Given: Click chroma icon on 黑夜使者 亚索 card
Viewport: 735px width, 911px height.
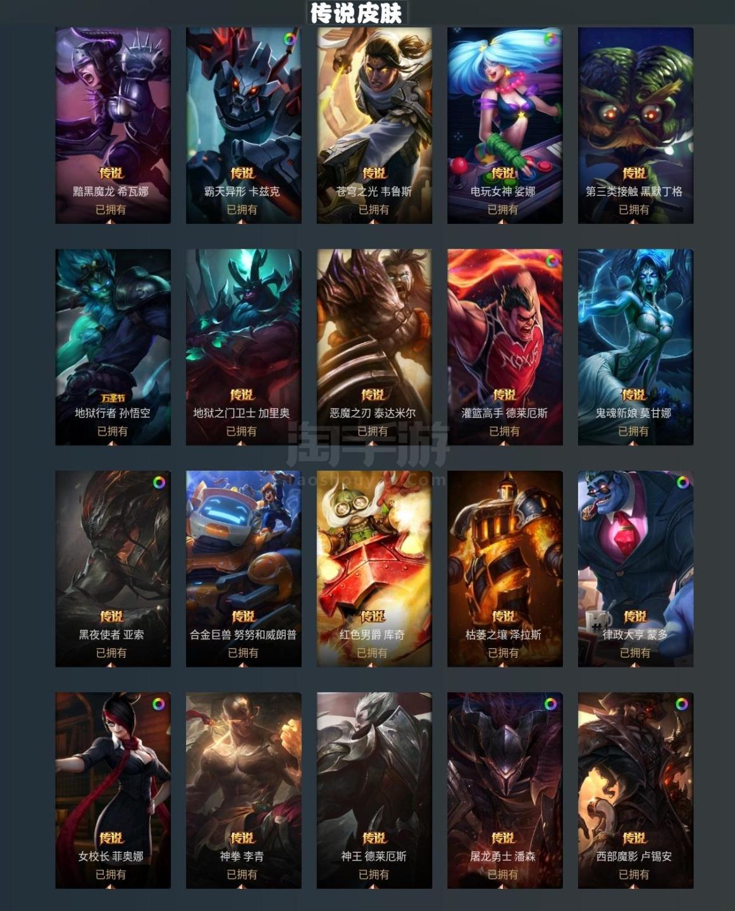Looking at the screenshot, I should pos(159,482).
